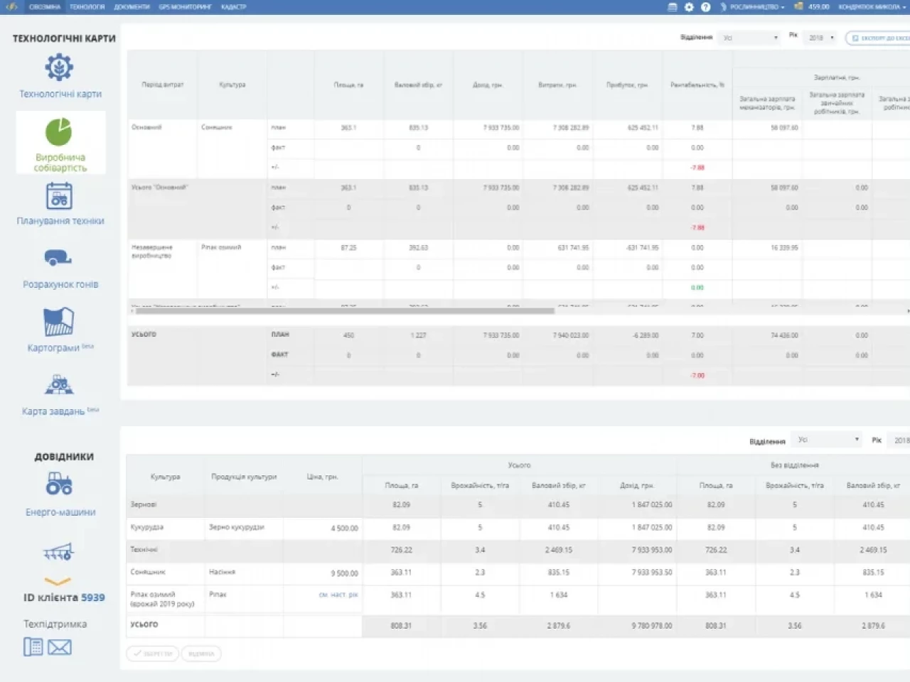910x682 pixels.
Task: Click the plough implements icon in sidebar
Action: (58, 551)
